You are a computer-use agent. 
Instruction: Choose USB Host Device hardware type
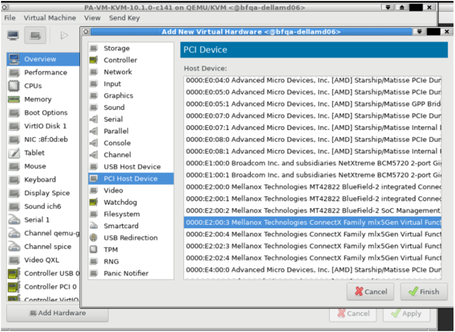(132, 167)
